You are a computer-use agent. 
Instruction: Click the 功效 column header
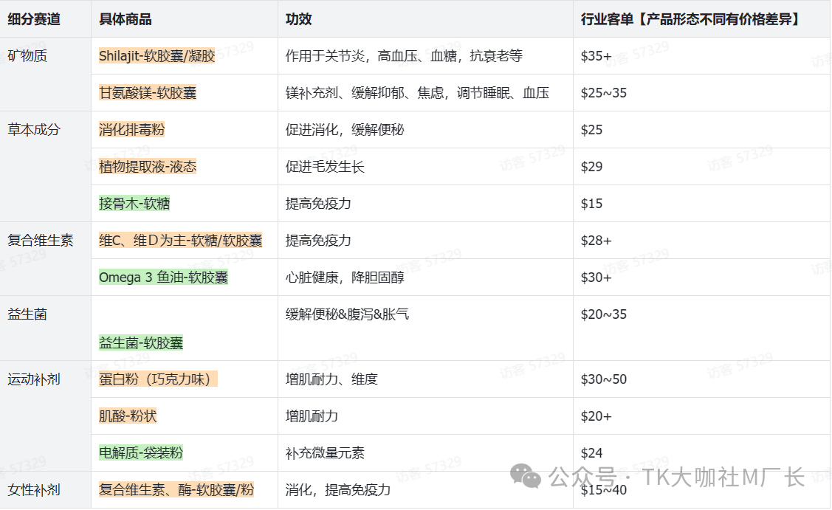click(x=299, y=19)
